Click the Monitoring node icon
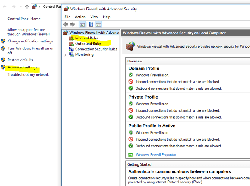Viewport: 250px width, 186px height. (x=71, y=54)
